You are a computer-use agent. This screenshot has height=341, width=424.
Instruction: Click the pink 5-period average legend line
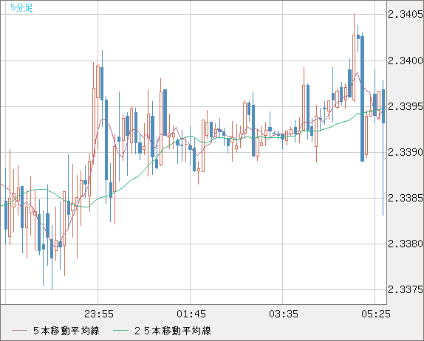(19, 331)
